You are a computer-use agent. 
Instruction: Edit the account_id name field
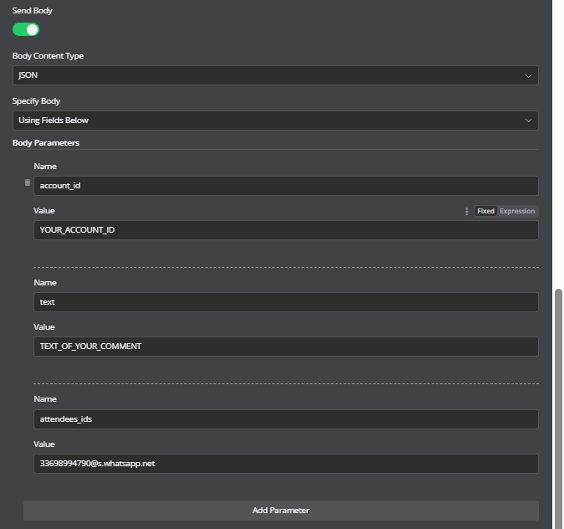click(286, 186)
